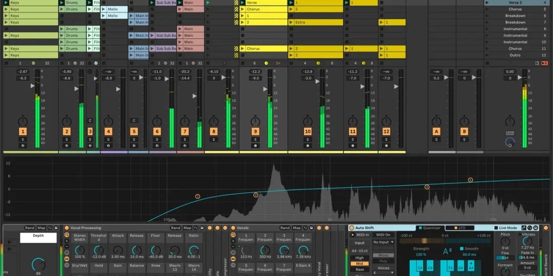Launch the Mello clip in the first row
The height and width of the screenshot is (276, 553).
point(103,9)
